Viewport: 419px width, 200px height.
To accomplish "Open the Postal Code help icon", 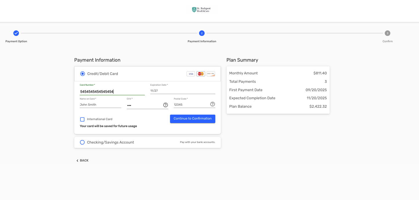I will (x=212, y=104).
